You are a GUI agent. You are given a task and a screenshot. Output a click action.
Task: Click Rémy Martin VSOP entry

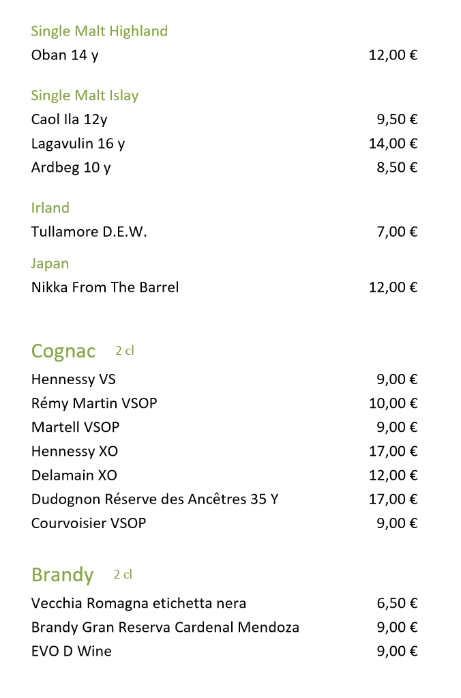click(94, 403)
